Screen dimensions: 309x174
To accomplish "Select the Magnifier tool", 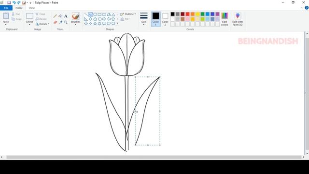I will (x=66, y=22).
